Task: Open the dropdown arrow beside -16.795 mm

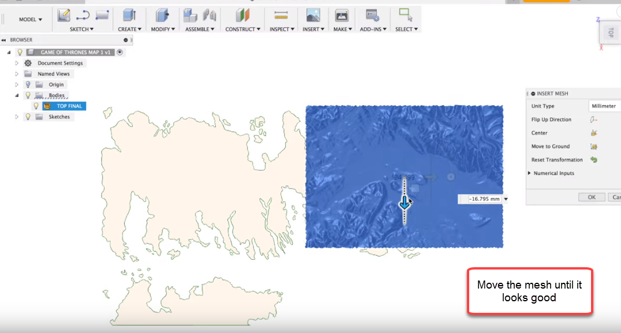Action: pyautogui.click(x=506, y=199)
